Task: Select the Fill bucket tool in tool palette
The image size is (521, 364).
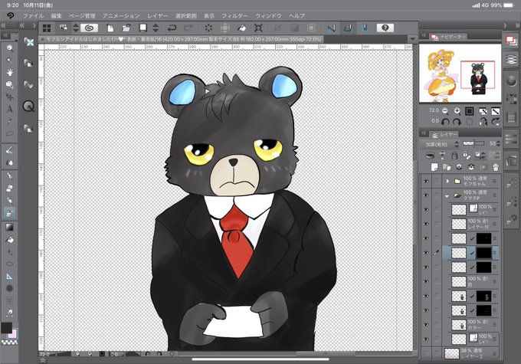Action: (x=10, y=239)
